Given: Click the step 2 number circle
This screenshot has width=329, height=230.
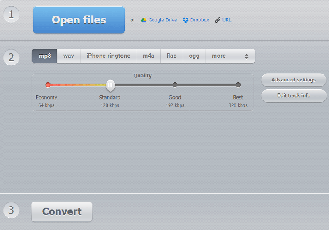Looking at the screenshot, I should [11, 58].
